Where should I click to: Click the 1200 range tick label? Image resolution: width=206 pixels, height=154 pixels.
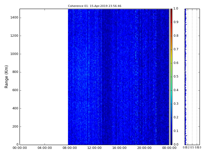(14, 36)
